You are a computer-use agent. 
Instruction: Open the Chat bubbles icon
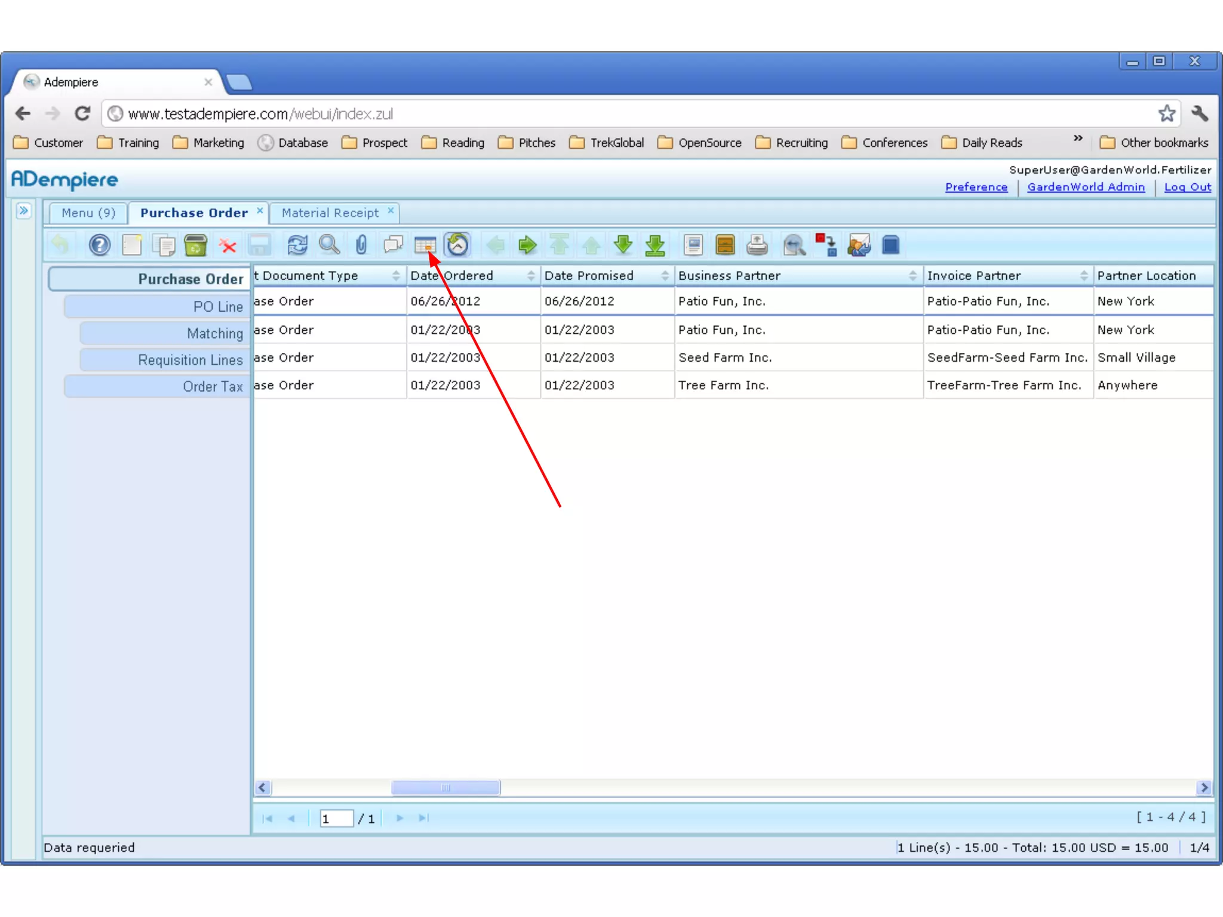394,245
